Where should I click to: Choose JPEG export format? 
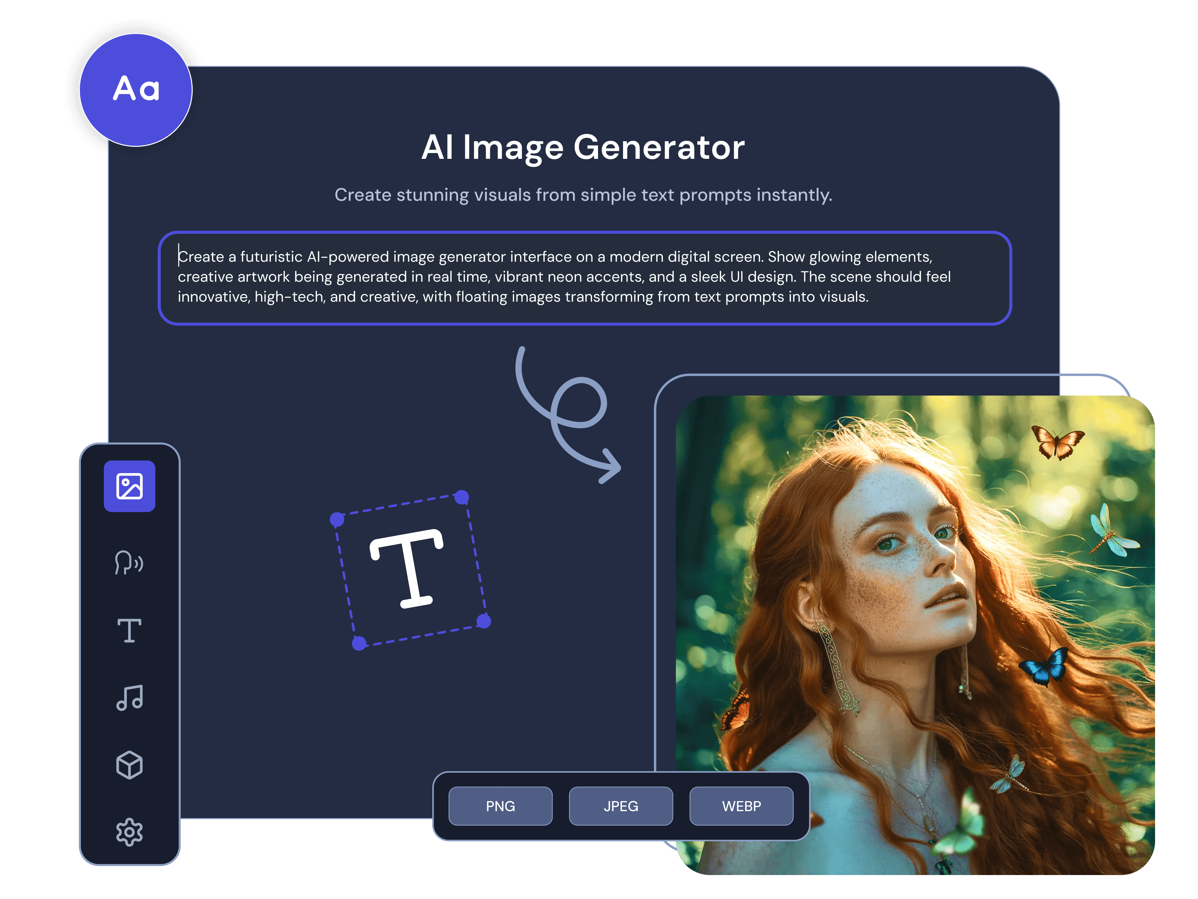[x=621, y=806]
